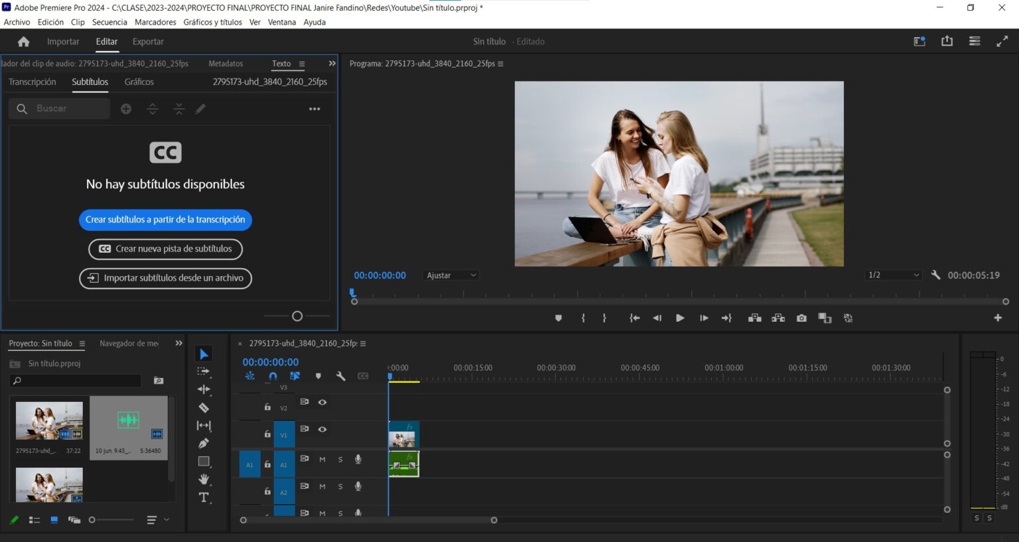Select the Razor tool in tools panel
This screenshot has height=542, width=1019.
204,408
